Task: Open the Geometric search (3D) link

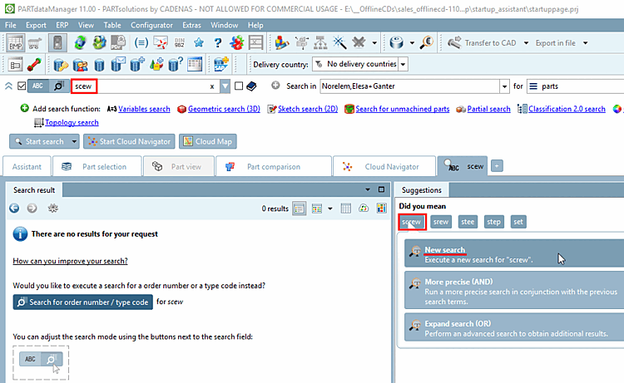Action: tap(224, 109)
